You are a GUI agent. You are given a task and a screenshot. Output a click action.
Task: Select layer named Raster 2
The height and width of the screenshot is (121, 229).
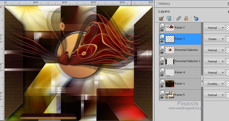(180, 28)
